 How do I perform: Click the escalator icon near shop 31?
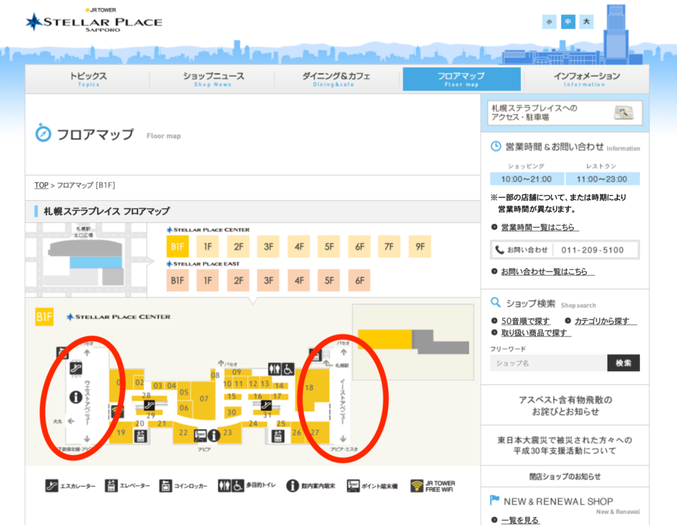(x=266, y=405)
